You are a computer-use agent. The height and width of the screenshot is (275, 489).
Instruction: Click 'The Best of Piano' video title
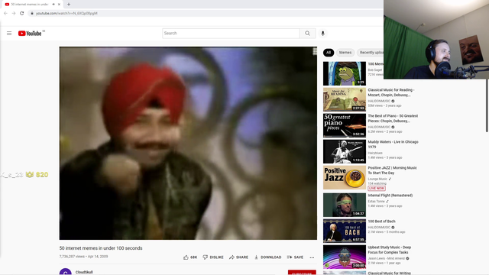[393, 118]
